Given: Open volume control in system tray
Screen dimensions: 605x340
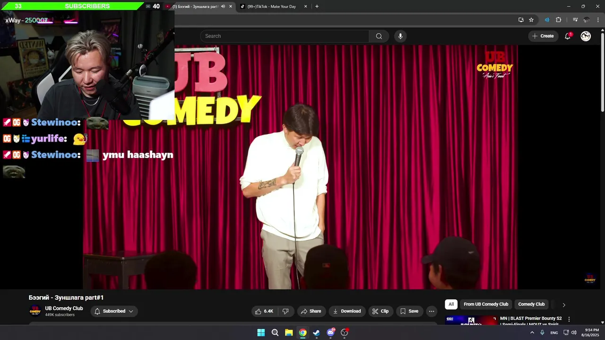Looking at the screenshot, I should 574,332.
